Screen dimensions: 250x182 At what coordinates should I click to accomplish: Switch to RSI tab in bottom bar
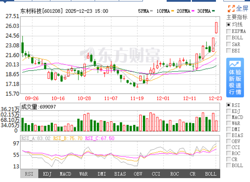(29, 174)
